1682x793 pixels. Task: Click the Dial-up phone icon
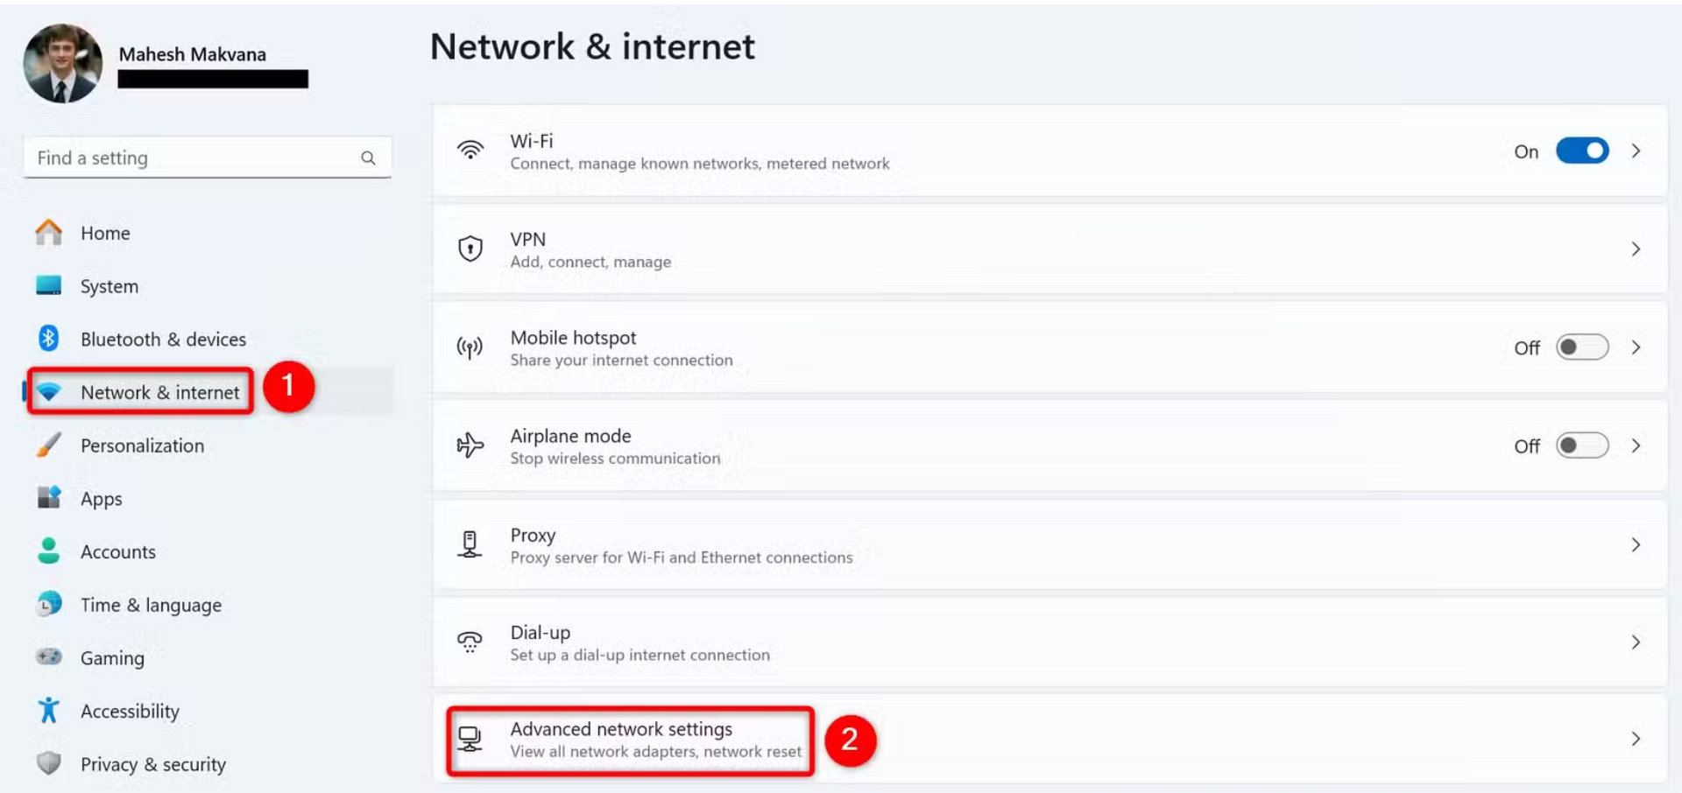(470, 642)
